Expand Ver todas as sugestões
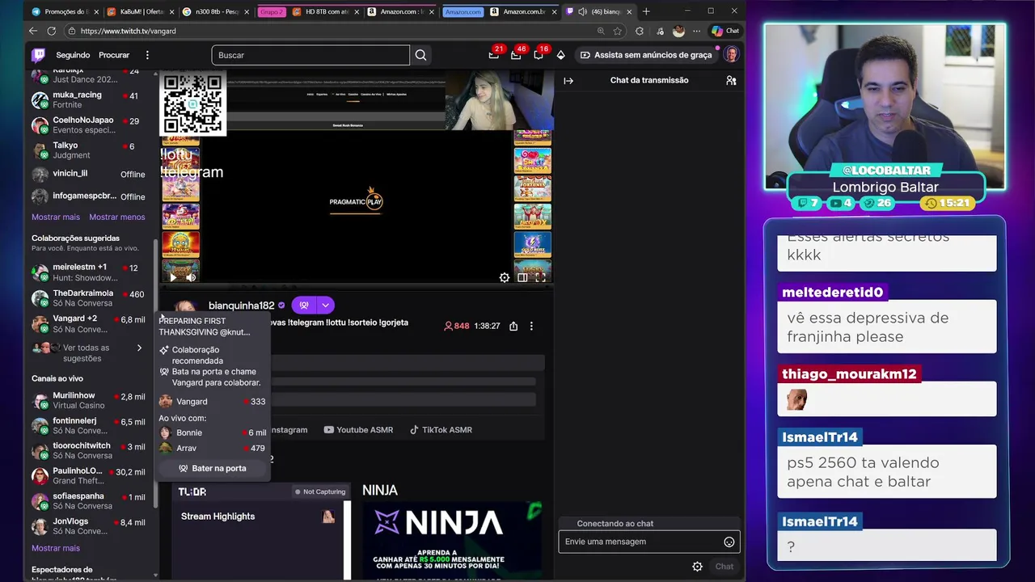 click(x=88, y=352)
